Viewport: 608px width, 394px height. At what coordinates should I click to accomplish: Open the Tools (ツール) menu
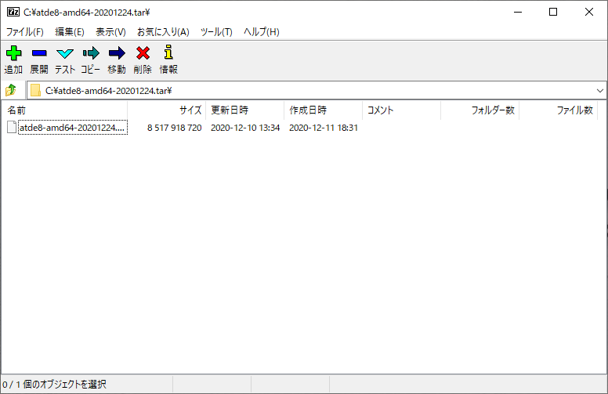coord(216,32)
